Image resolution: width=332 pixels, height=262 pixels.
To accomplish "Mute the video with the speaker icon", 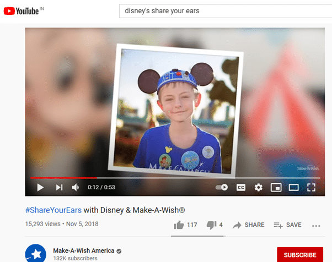I will tap(76, 187).
